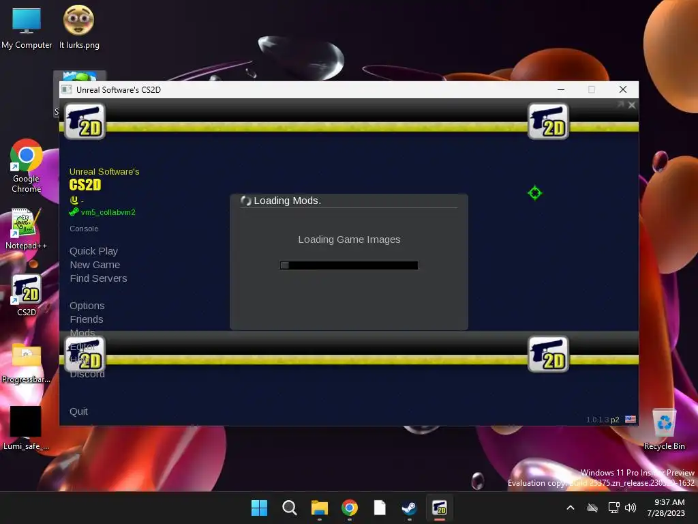Close the Unreal Software's CS2D window
This screenshot has width=698, height=524.
[x=623, y=89]
